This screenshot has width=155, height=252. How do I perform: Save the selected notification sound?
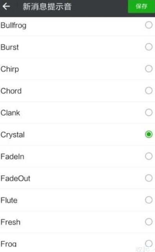[141, 6]
